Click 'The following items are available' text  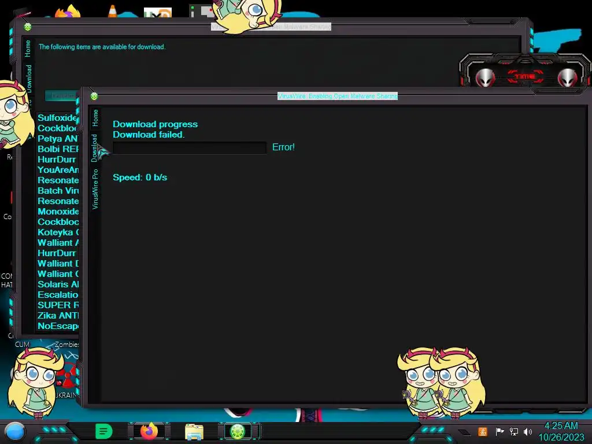pyautogui.click(x=102, y=47)
